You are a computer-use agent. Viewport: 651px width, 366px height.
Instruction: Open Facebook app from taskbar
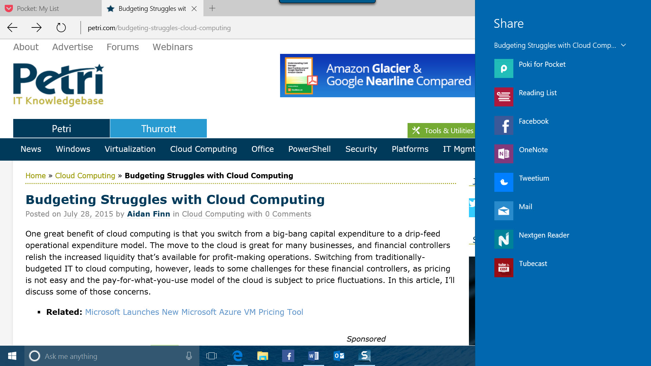click(x=288, y=356)
